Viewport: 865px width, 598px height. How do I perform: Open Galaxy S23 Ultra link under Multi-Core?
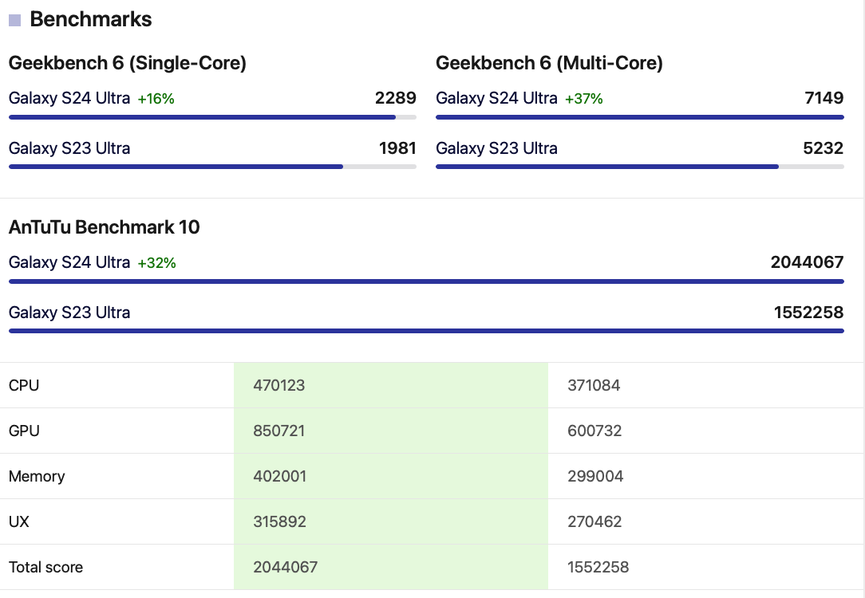click(496, 148)
